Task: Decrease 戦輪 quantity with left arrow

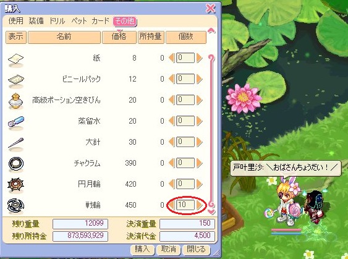Action: click(x=172, y=205)
